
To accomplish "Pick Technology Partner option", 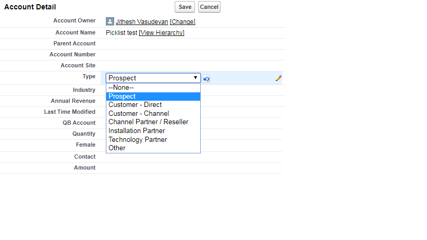I will [x=138, y=139].
